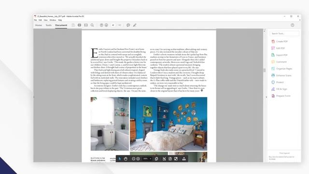The height and width of the screenshot is (174, 309).
Task: Expand the left navigation pane arrow
Action: 34,97
